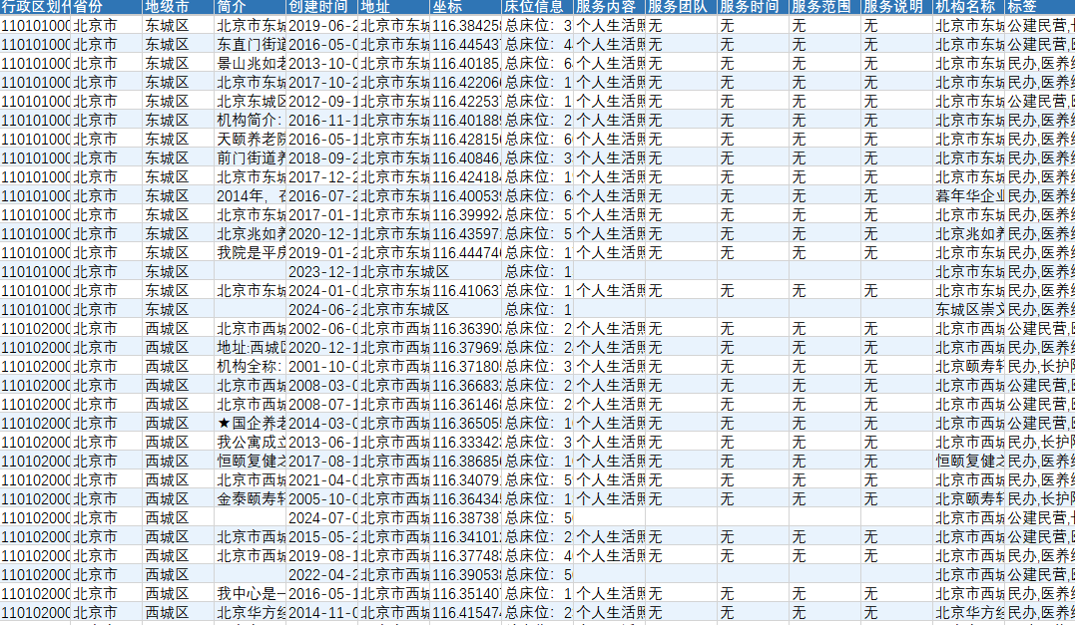Click the 金泰颐寿轩 cell in 简介 column

tap(250, 498)
